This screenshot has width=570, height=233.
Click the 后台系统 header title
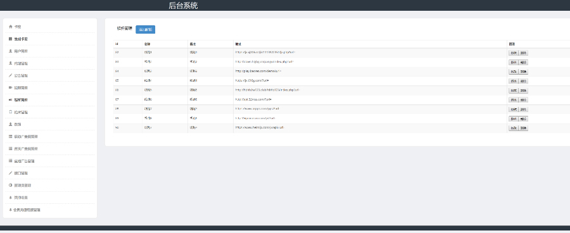[x=183, y=6]
